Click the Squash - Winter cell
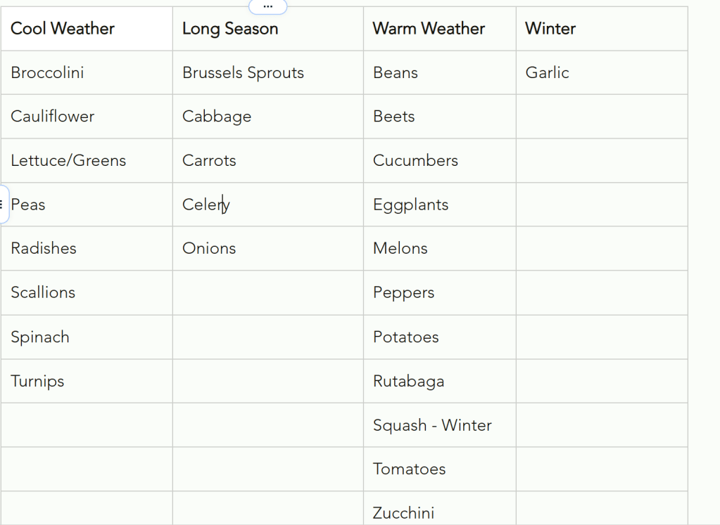The height and width of the screenshot is (525, 720). [431, 424]
